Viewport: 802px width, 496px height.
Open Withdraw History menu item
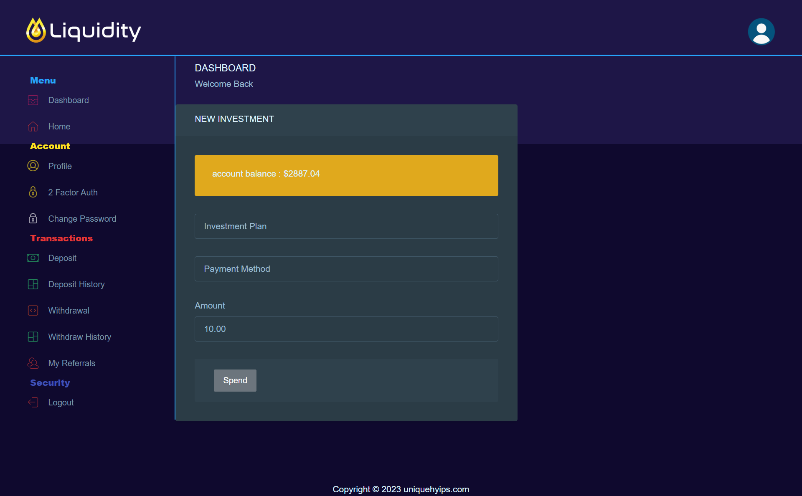(x=79, y=337)
